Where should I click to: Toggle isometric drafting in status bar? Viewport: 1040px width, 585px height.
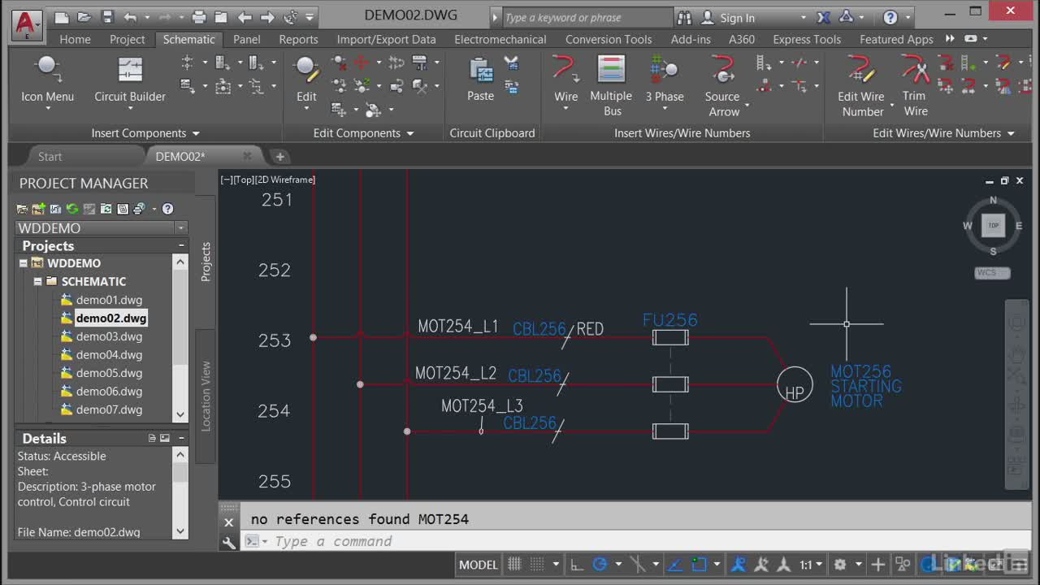coord(639,564)
